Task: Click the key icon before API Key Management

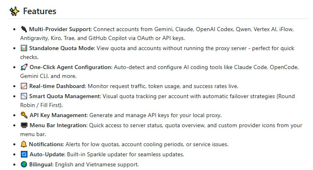Action: point(23,115)
